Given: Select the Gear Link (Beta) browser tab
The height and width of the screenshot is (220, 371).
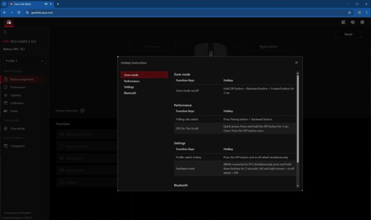Looking at the screenshot, I should 31,4.
